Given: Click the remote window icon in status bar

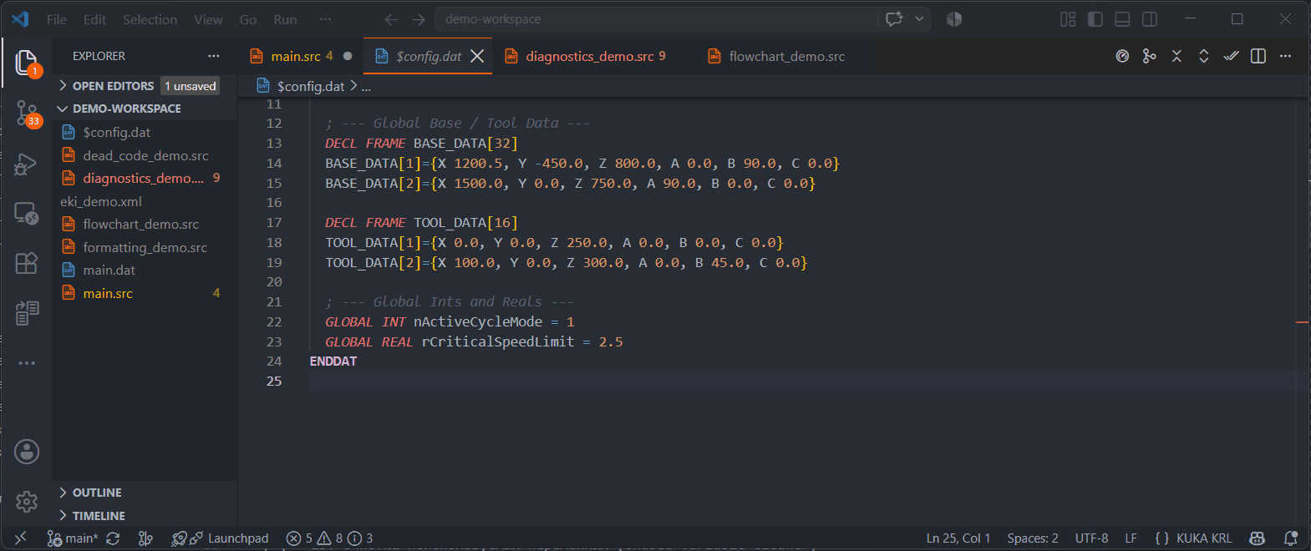Looking at the screenshot, I should pyautogui.click(x=21, y=538).
